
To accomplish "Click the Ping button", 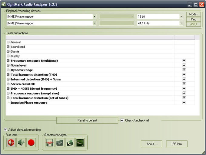I will pos(193,19).
